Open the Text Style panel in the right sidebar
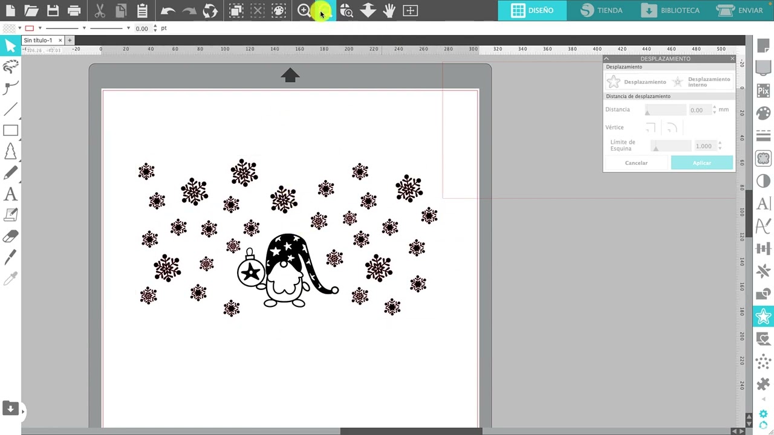This screenshot has width=774, height=435. click(x=763, y=204)
